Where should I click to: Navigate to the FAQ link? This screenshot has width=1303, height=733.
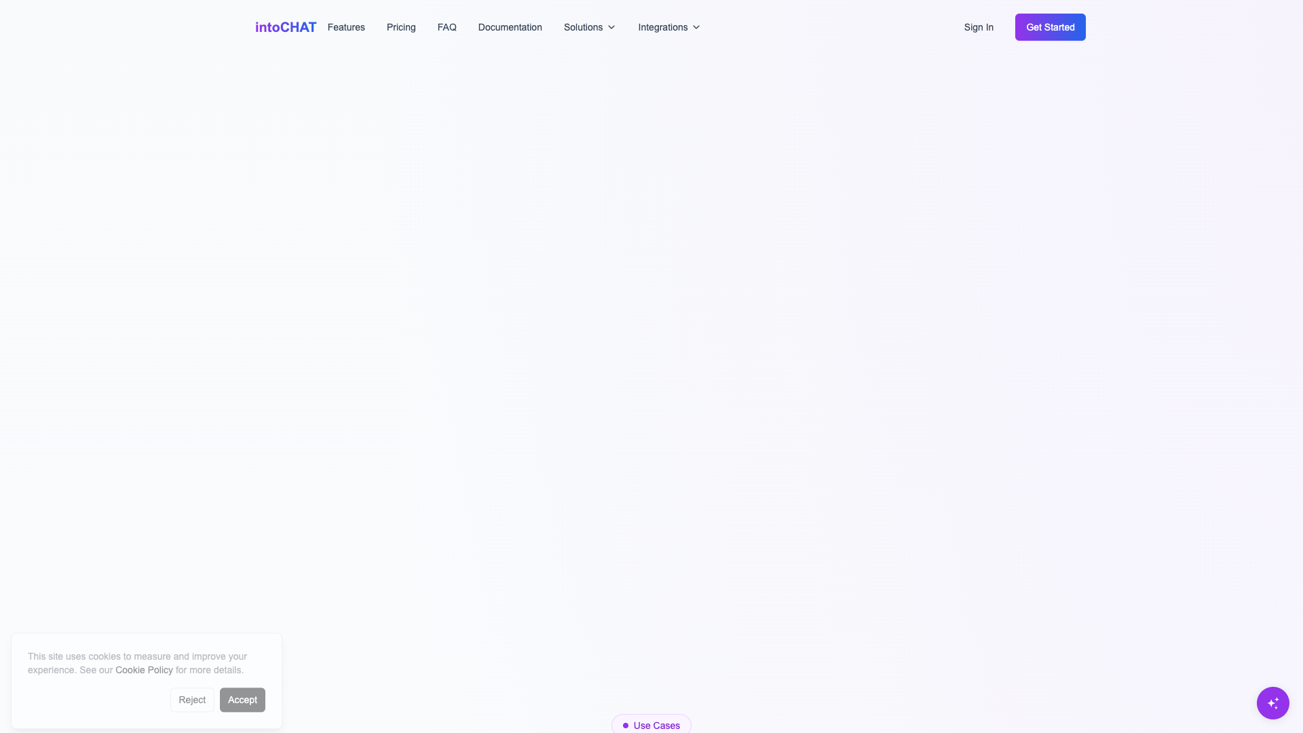click(447, 27)
